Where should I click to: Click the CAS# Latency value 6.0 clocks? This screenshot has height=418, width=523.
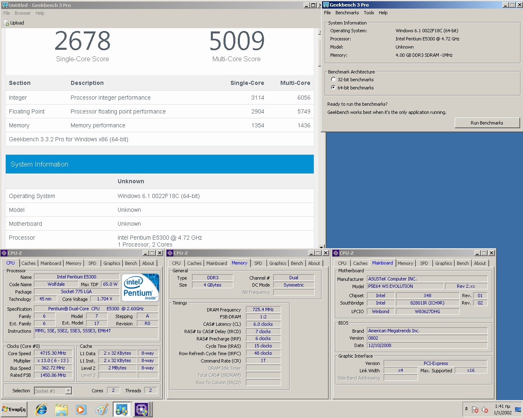pyautogui.click(x=263, y=324)
